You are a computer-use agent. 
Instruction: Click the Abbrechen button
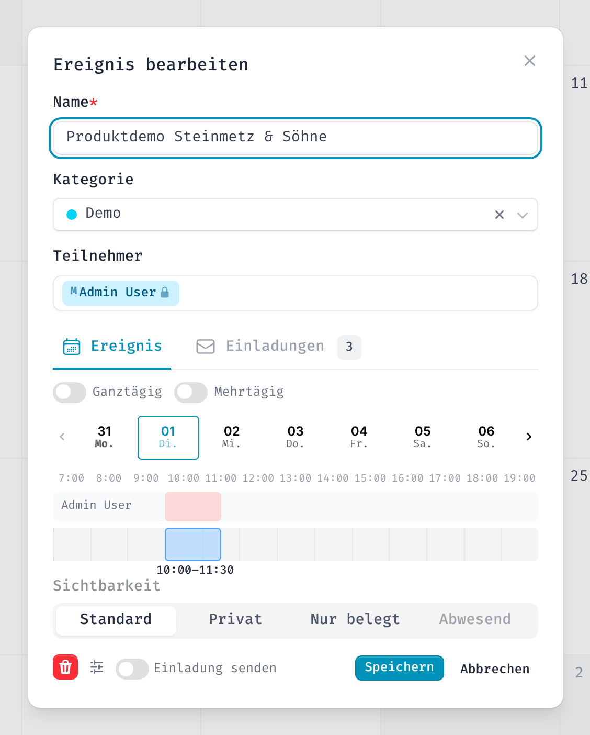click(495, 669)
